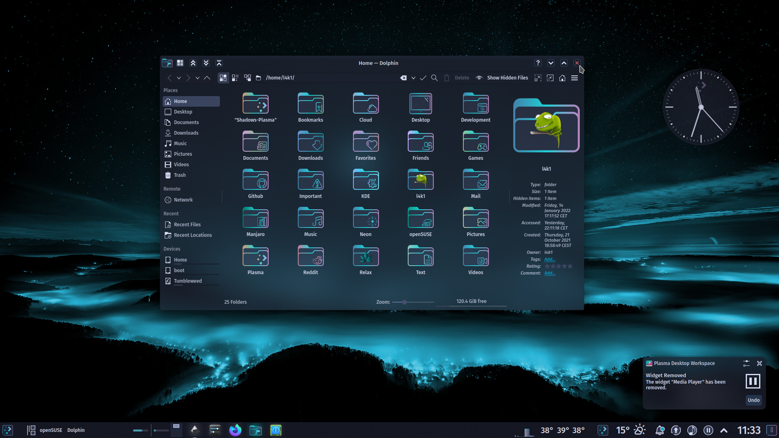
Task: Click Undo in widget removed notification
Action: point(753,400)
